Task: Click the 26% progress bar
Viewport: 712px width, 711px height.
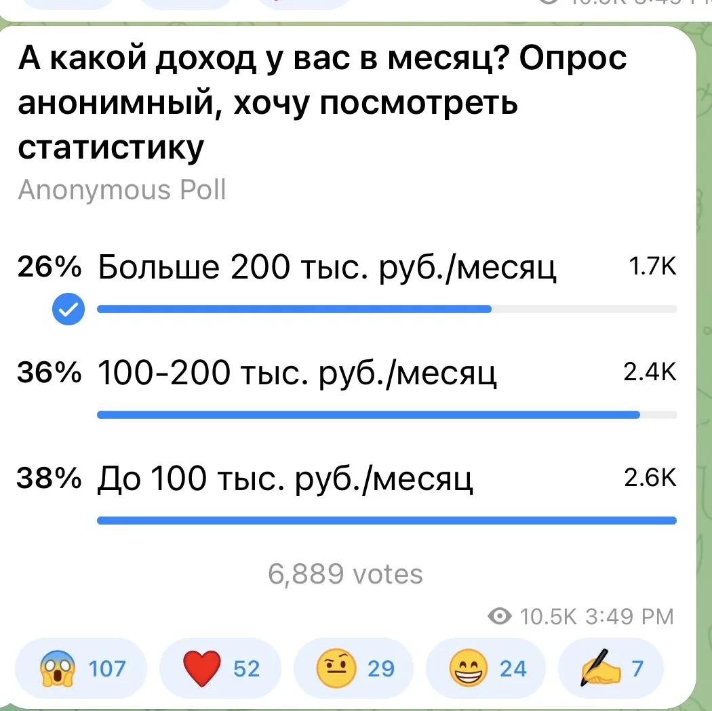Action: point(387,309)
